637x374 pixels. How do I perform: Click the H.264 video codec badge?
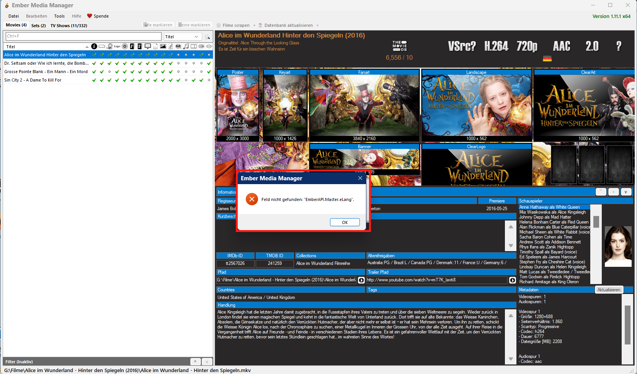point(496,46)
